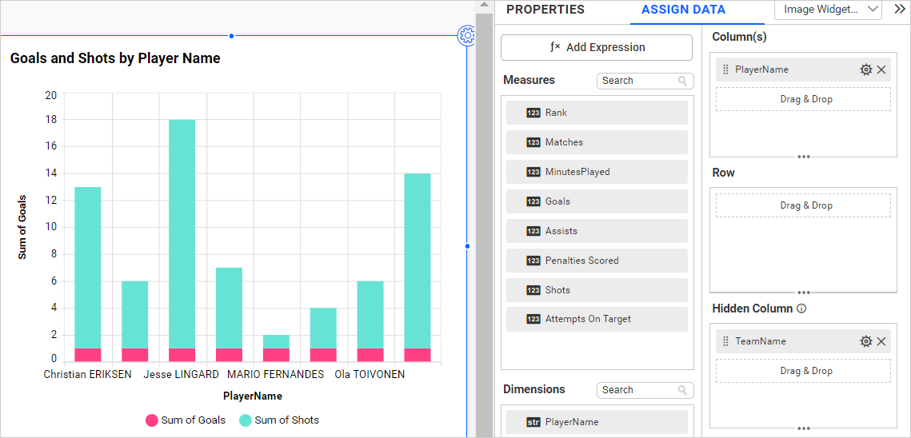Collapse panel with double chevron icon
This screenshot has height=438, width=911.
(899, 10)
